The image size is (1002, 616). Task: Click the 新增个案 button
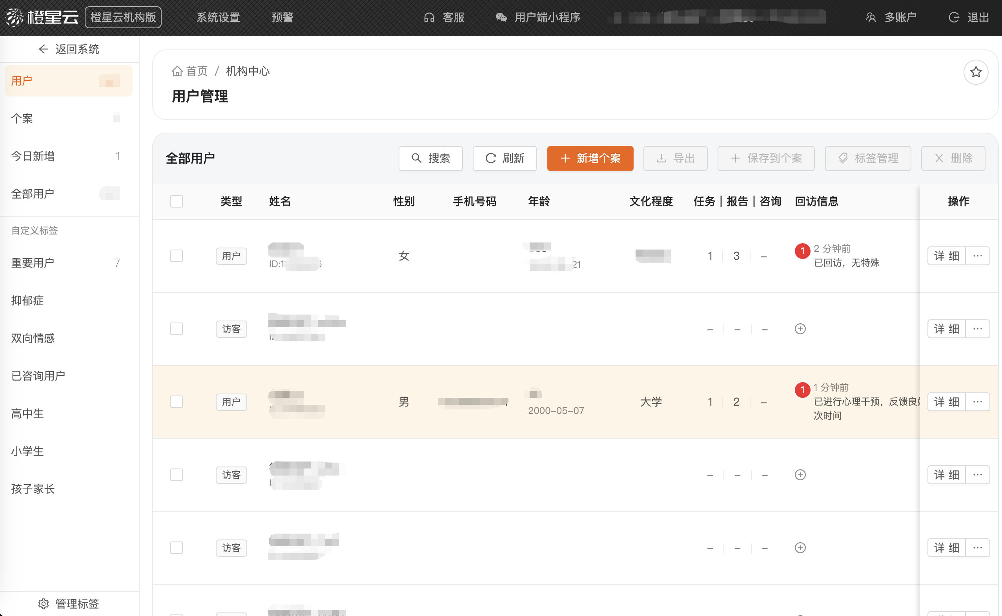pyautogui.click(x=590, y=159)
